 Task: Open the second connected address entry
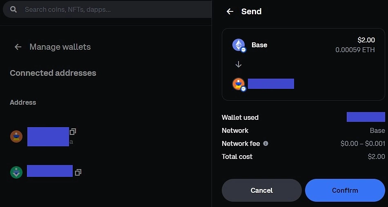pyautogui.click(x=50, y=171)
